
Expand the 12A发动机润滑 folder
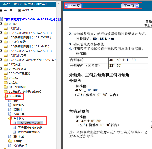pyautogui.click(x=1, y=33)
